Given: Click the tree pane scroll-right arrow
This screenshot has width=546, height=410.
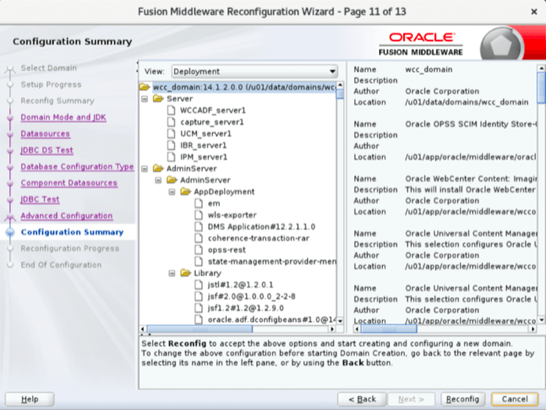Looking at the screenshot, I should coord(332,329).
